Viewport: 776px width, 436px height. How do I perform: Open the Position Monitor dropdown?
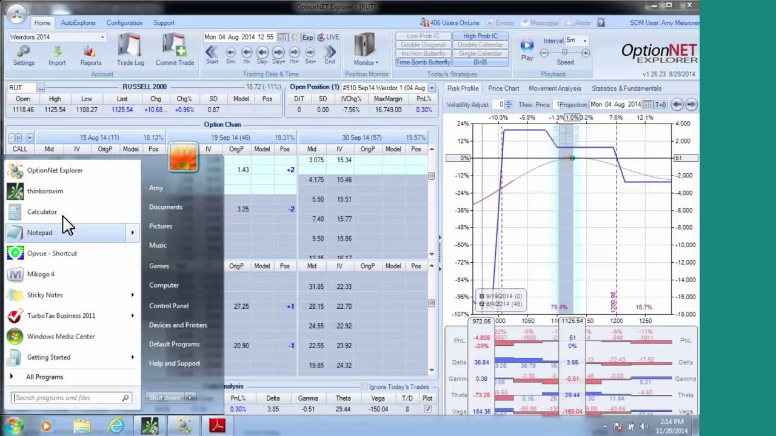[366, 50]
